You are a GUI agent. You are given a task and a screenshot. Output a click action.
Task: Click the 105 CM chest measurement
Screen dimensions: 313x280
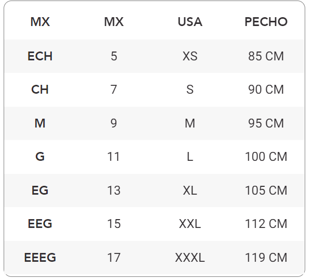click(266, 190)
